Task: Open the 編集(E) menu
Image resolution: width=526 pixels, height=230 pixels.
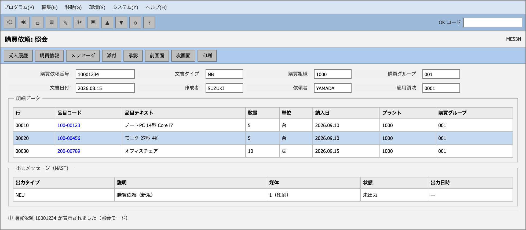Action: tap(50, 7)
